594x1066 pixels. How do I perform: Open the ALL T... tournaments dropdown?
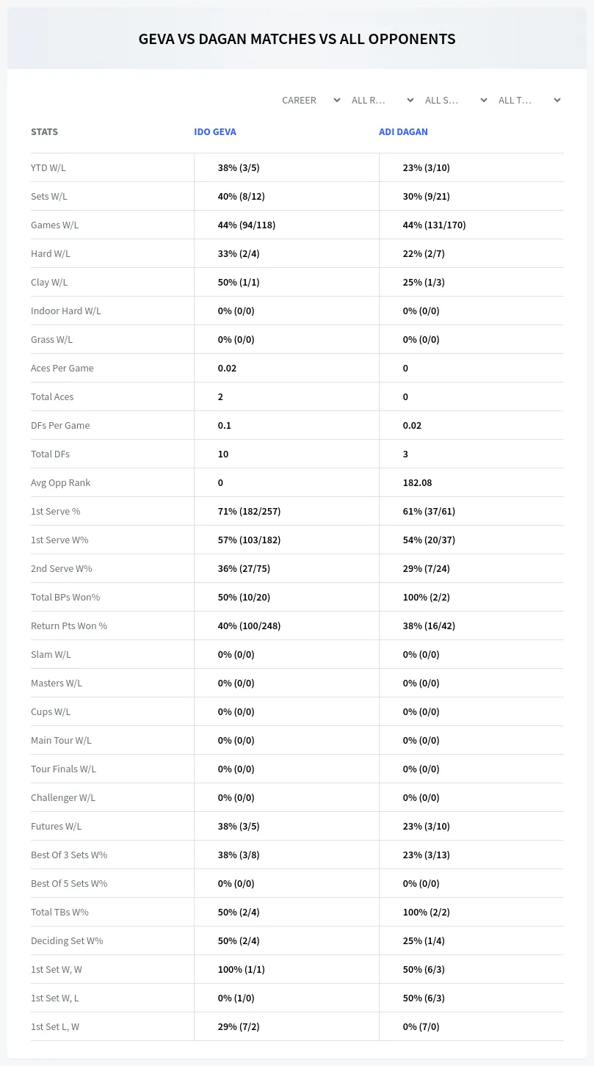[x=529, y=101]
